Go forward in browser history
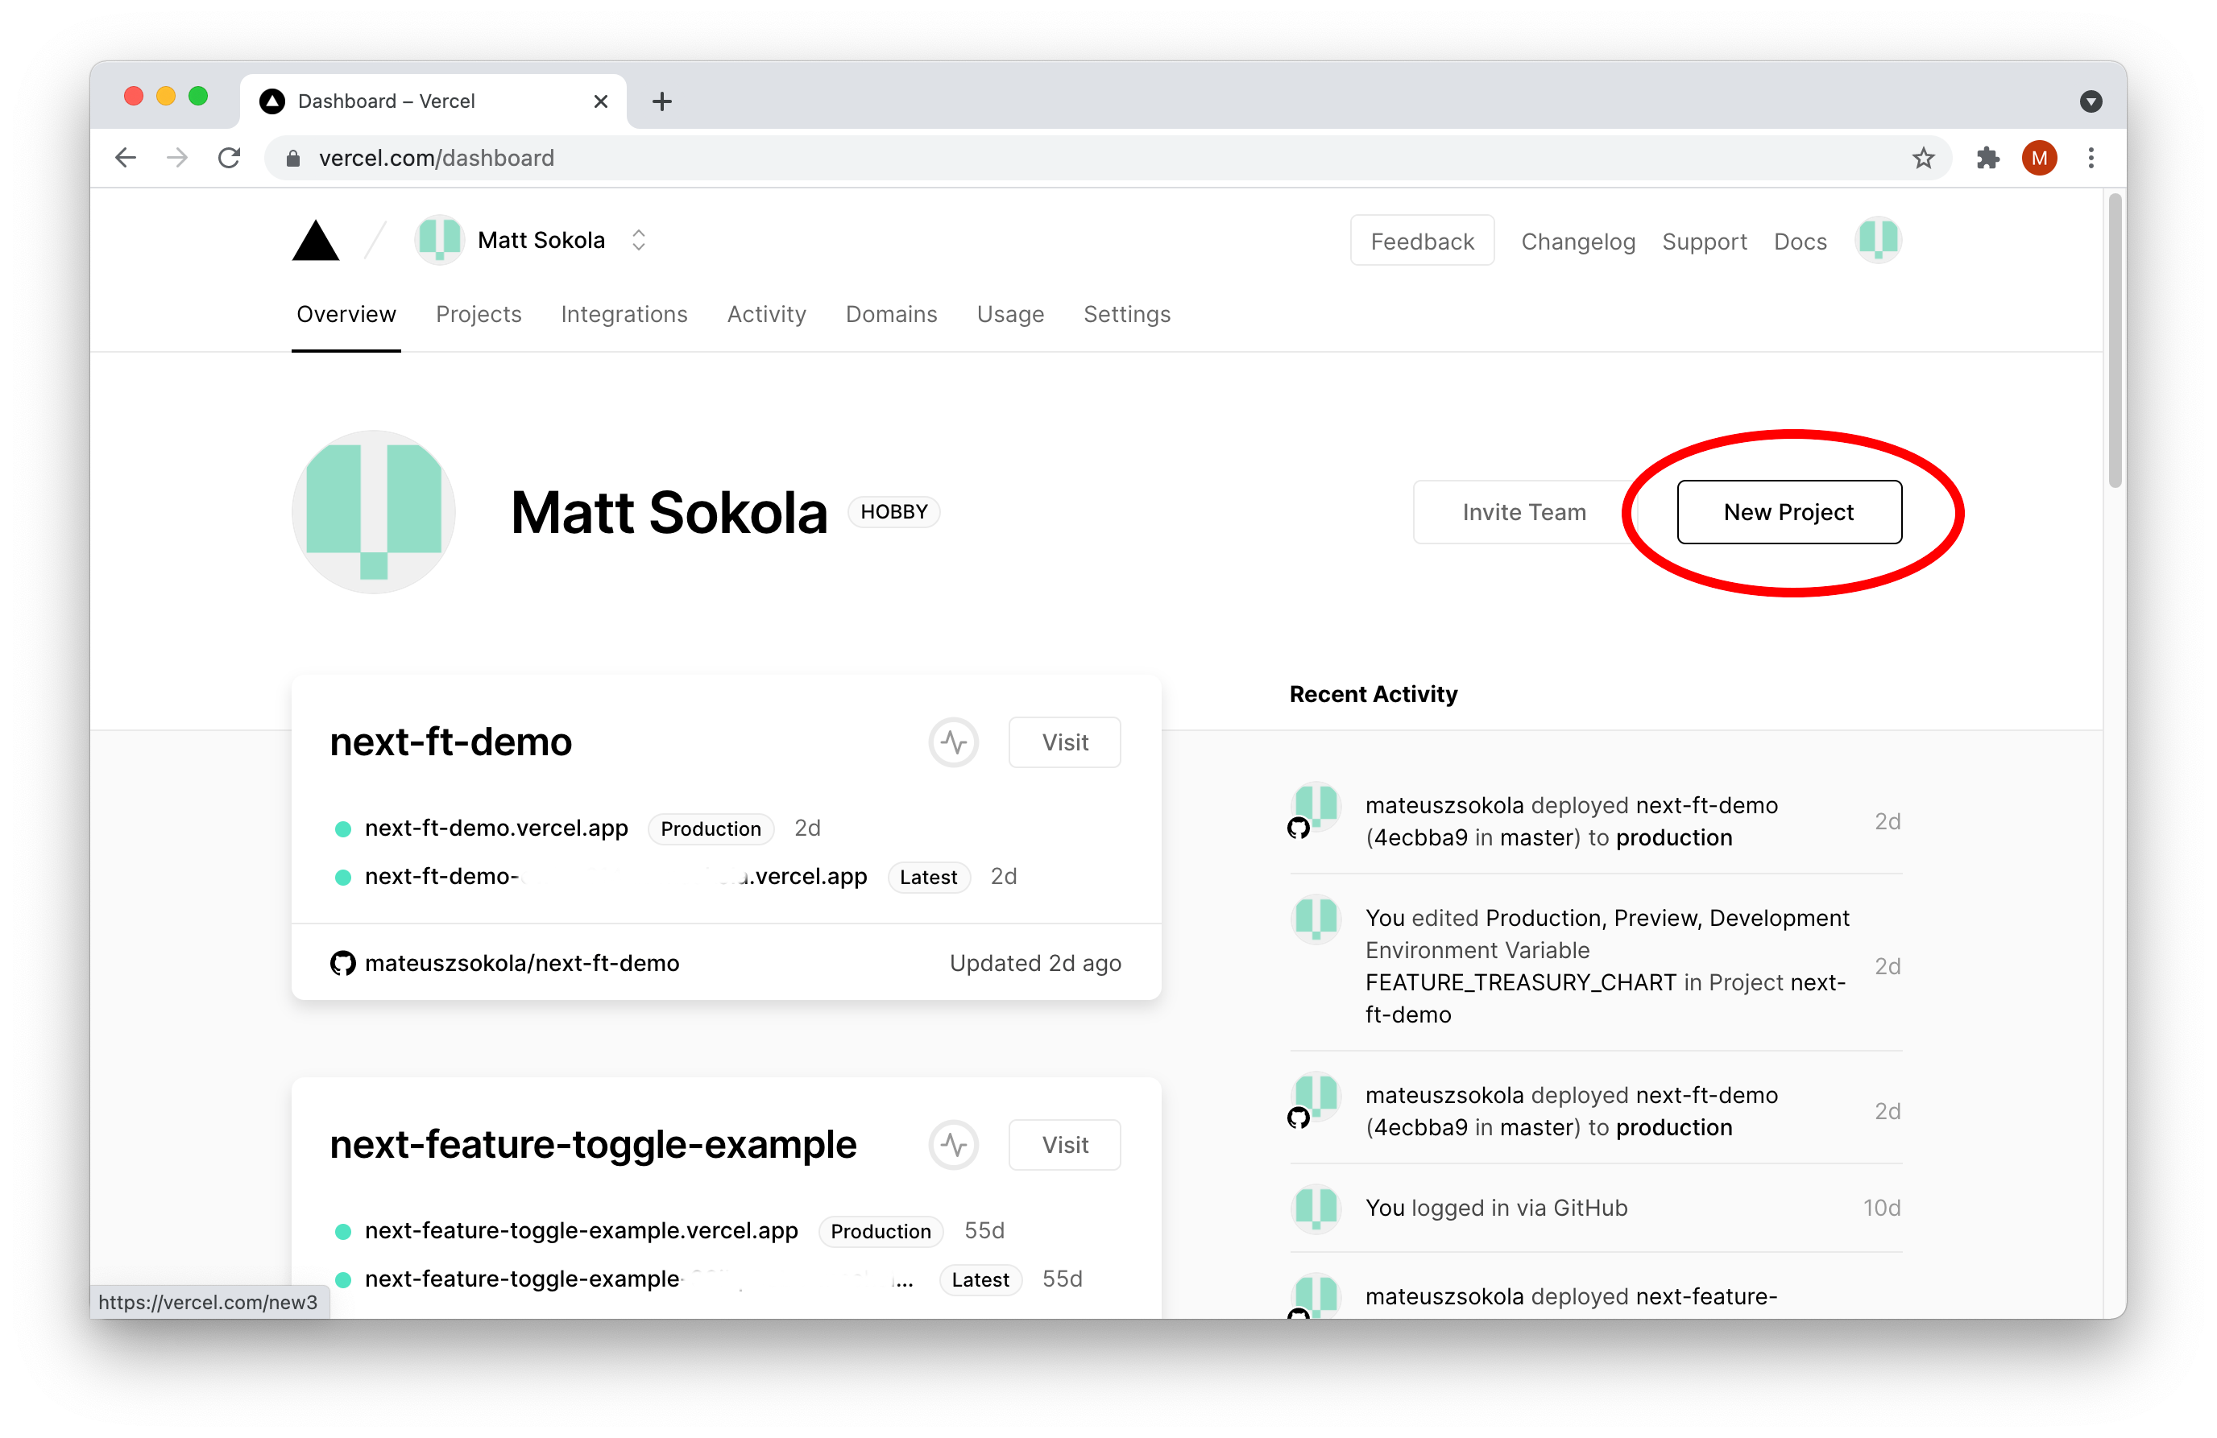This screenshot has height=1438, width=2217. click(177, 159)
